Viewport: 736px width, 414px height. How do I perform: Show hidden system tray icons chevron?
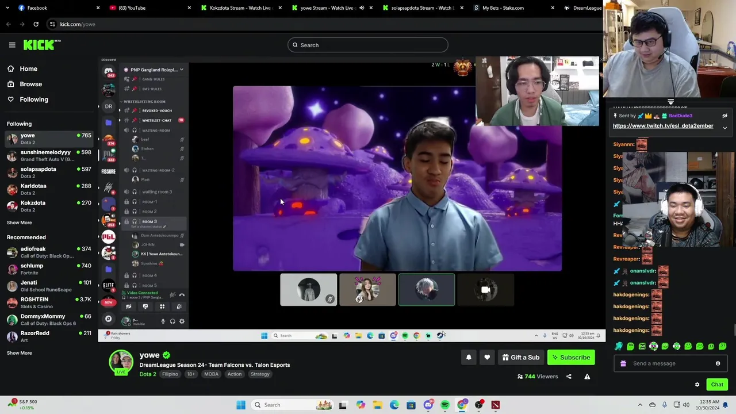point(640,405)
